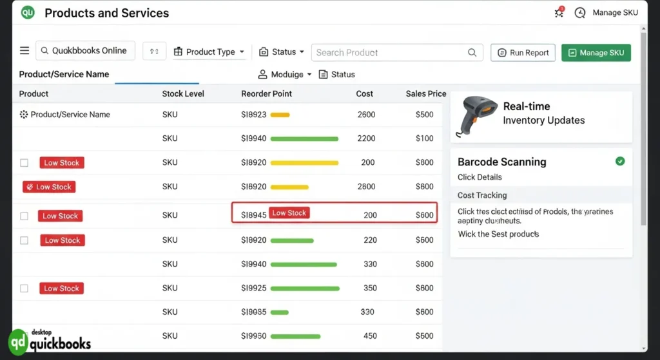This screenshot has width=660, height=360.
Task: Tick the checkbox on the $I9925 row
Action: [x=24, y=289]
